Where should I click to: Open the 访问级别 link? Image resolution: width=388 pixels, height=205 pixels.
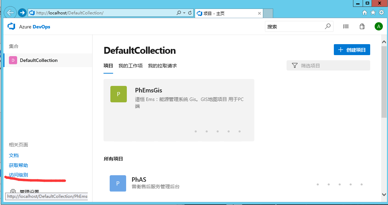pos(19,175)
